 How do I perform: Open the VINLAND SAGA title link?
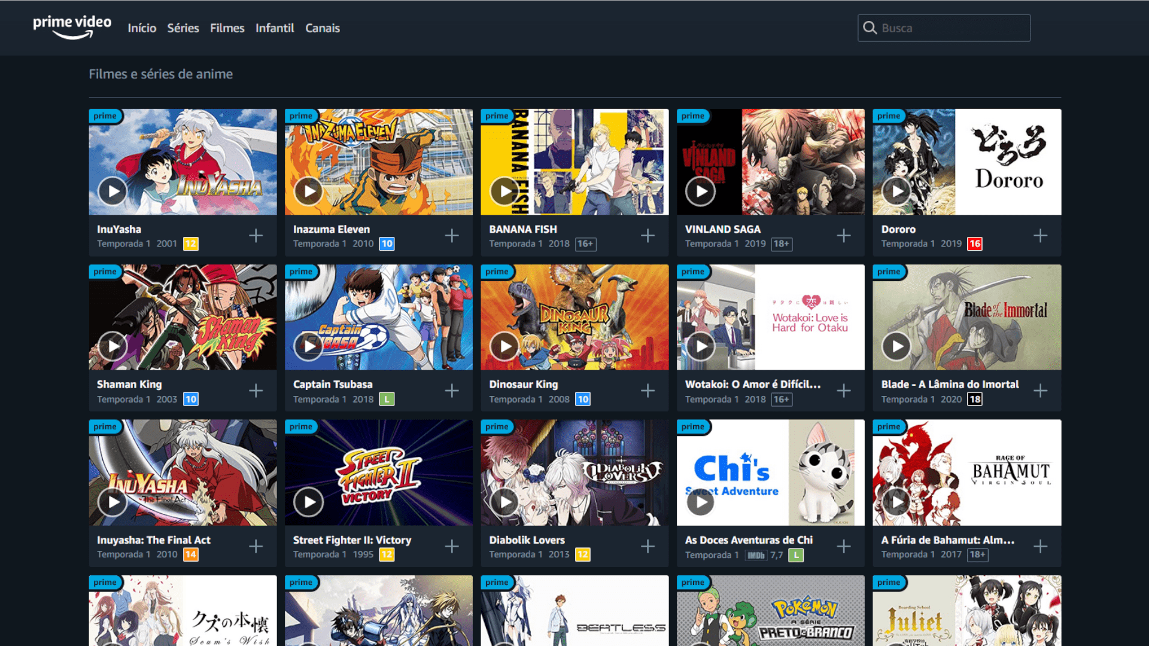[x=723, y=229]
